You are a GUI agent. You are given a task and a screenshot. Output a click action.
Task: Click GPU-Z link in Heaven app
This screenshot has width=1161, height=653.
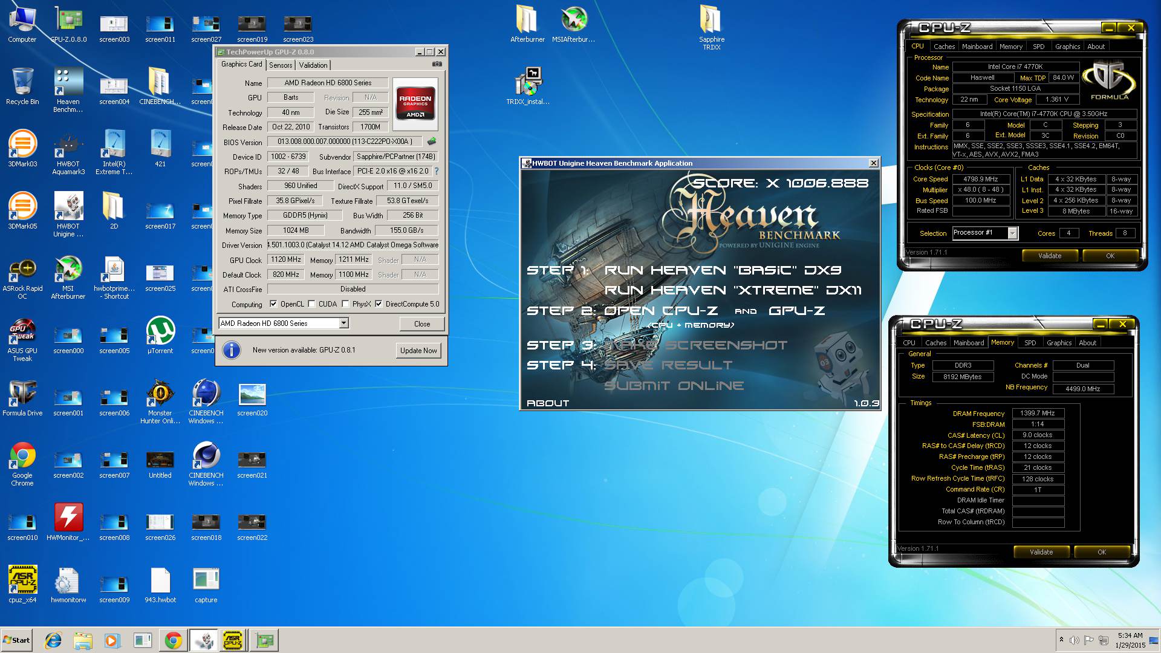pos(796,311)
